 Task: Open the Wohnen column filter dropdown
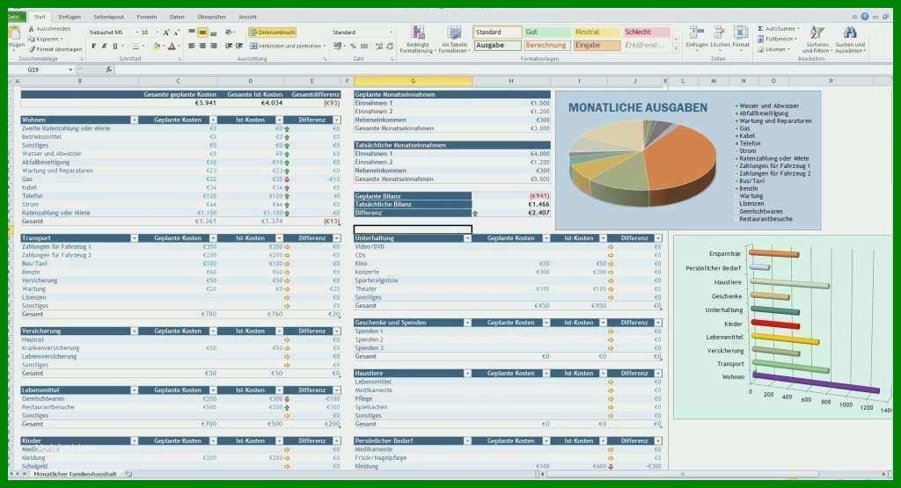click(x=134, y=120)
